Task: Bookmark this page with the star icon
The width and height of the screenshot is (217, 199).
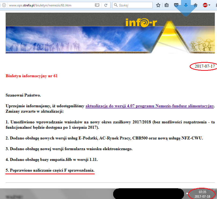Action: (158, 5)
